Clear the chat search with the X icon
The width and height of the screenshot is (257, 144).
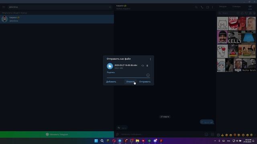[x=110, y=7]
